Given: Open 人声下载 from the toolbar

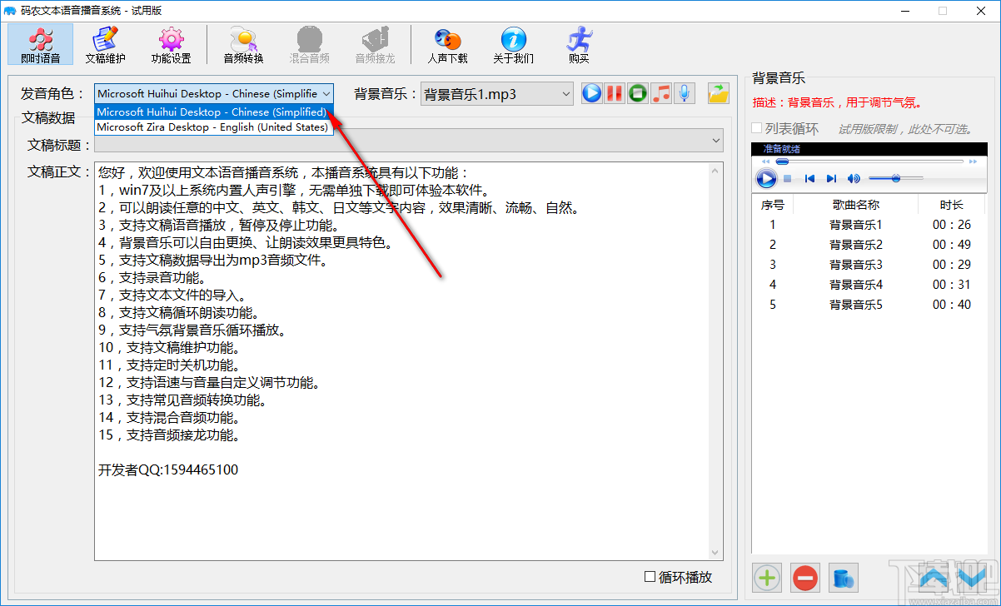Looking at the screenshot, I should pyautogui.click(x=448, y=45).
